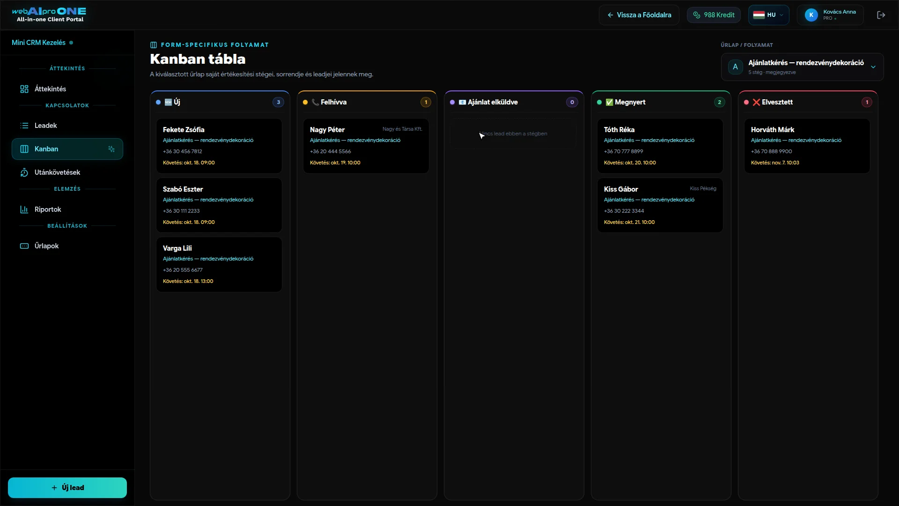
Task: Click the Új column count badge
Action: 278,102
